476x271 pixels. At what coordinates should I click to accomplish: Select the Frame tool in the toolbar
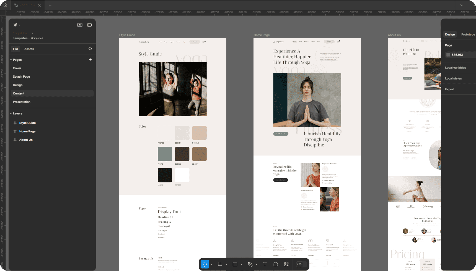(x=220, y=264)
